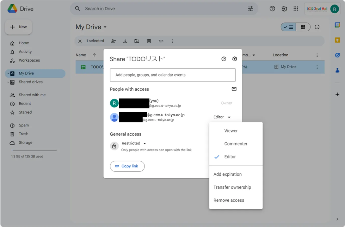The image size is (345, 227).
Task: Get add-ons with plus icon
Action: 337,94
